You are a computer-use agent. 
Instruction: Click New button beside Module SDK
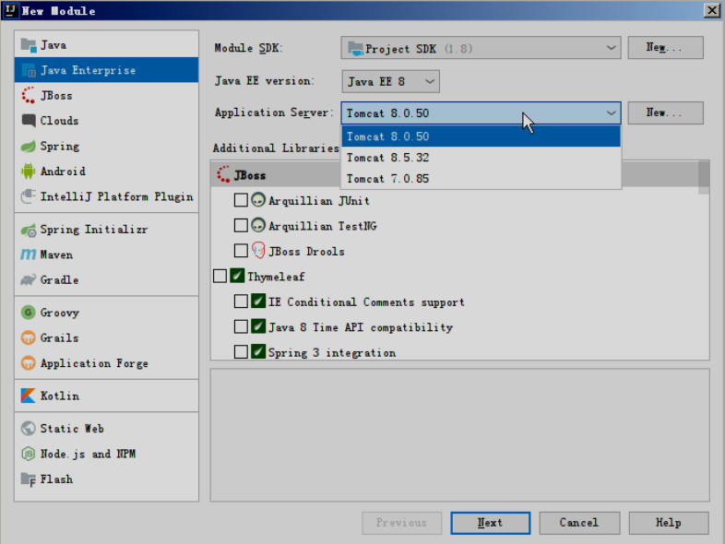coord(665,48)
